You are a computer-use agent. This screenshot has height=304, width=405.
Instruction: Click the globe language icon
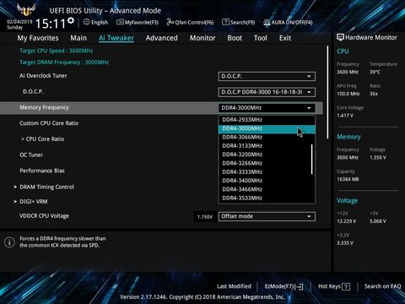click(87, 22)
